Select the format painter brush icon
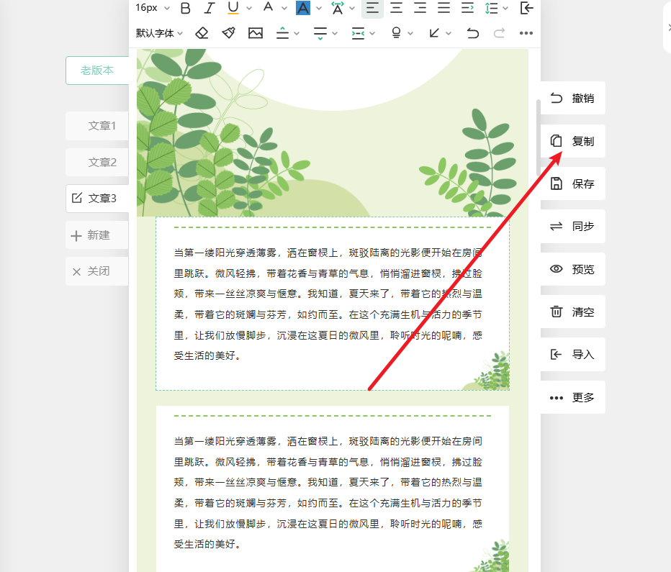Image resolution: width=671 pixels, height=572 pixels. click(x=228, y=33)
